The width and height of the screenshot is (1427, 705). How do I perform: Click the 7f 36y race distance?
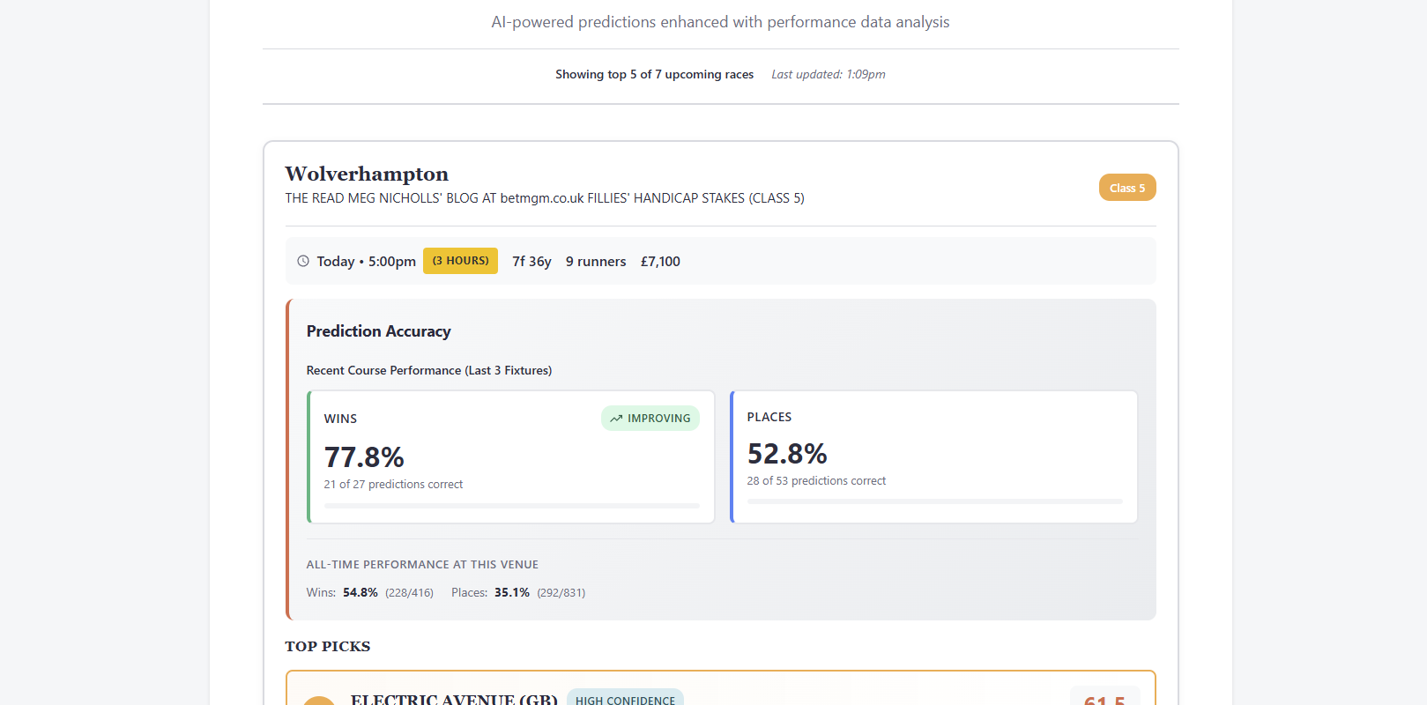[x=531, y=262]
